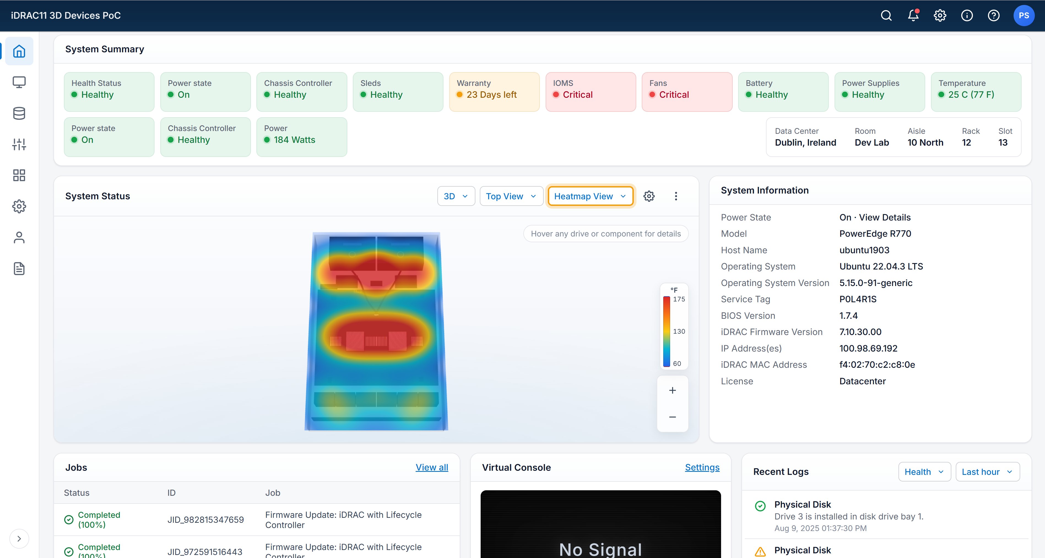The image size is (1045, 558).
Task: Go to Home dashboard in sidebar
Action: click(x=19, y=51)
